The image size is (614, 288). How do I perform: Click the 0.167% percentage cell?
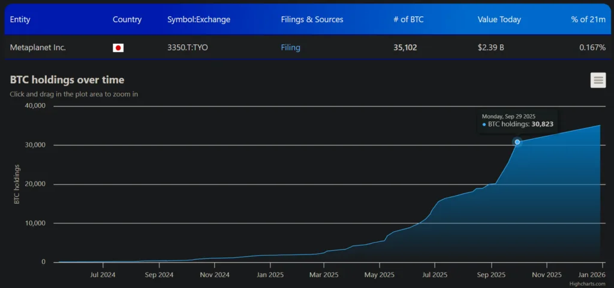click(592, 48)
